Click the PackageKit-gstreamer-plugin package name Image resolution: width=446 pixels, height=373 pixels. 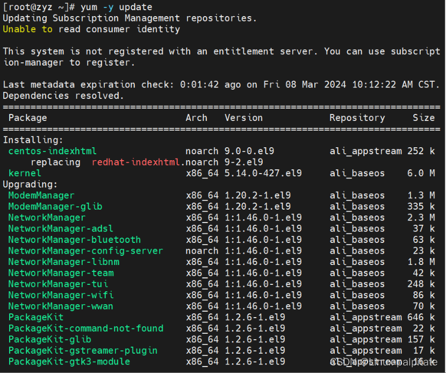83,351
